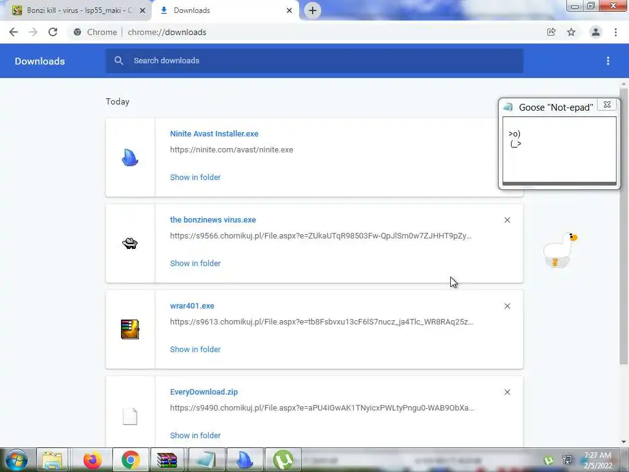Remove the bonzinews virus.exe from list
Screen dimensions: 629x472
click(x=507, y=220)
